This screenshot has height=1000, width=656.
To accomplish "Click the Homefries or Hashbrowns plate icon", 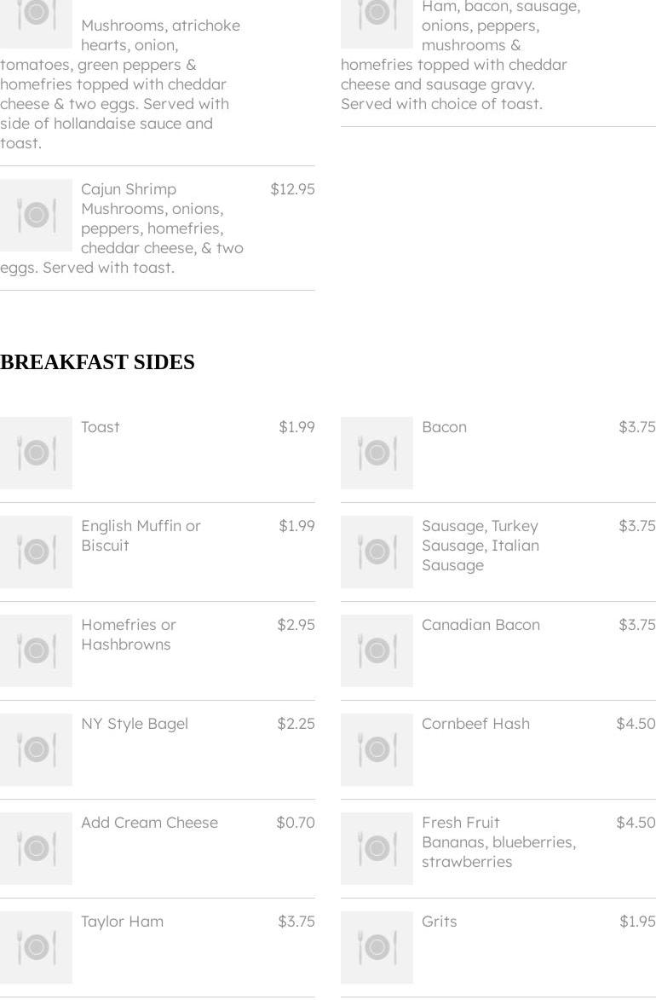I will click(x=36, y=650).
